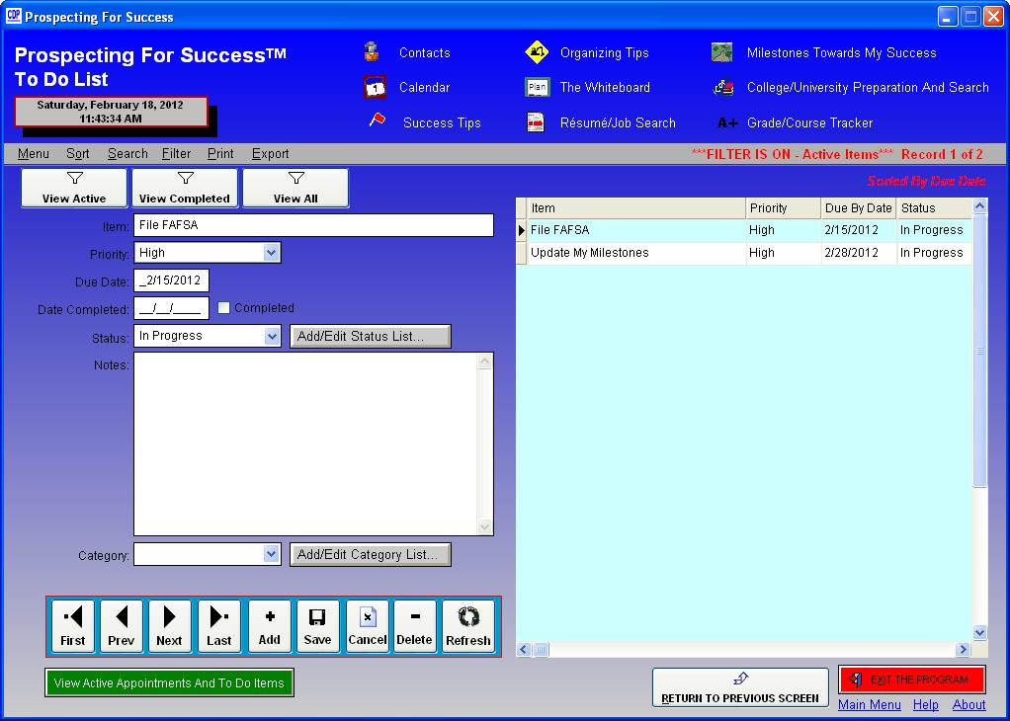Open the Grade/Course Tracker A+ icon
The image size is (1010, 721).
[727, 122]
